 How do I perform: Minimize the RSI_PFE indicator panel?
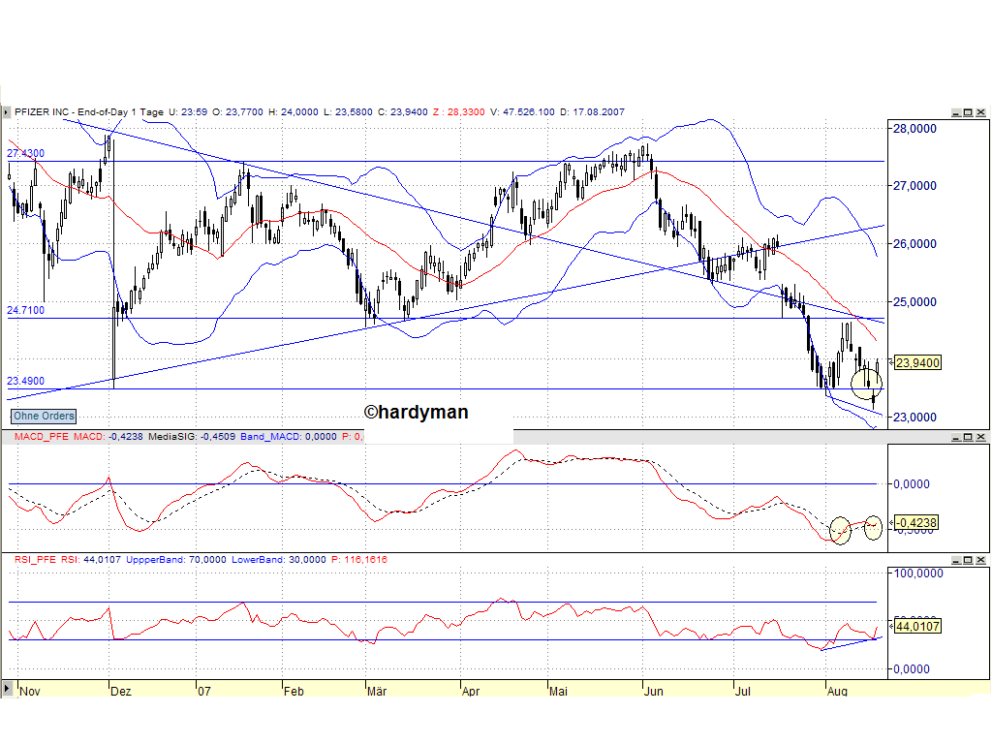pos(956,559)
